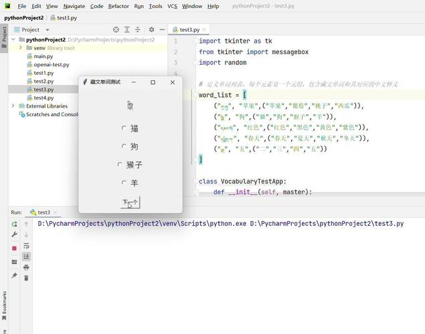The height and width of the screenshot is (334, 425).
Task: Collapse all in Project panel
Action: (x=138, y=29)
